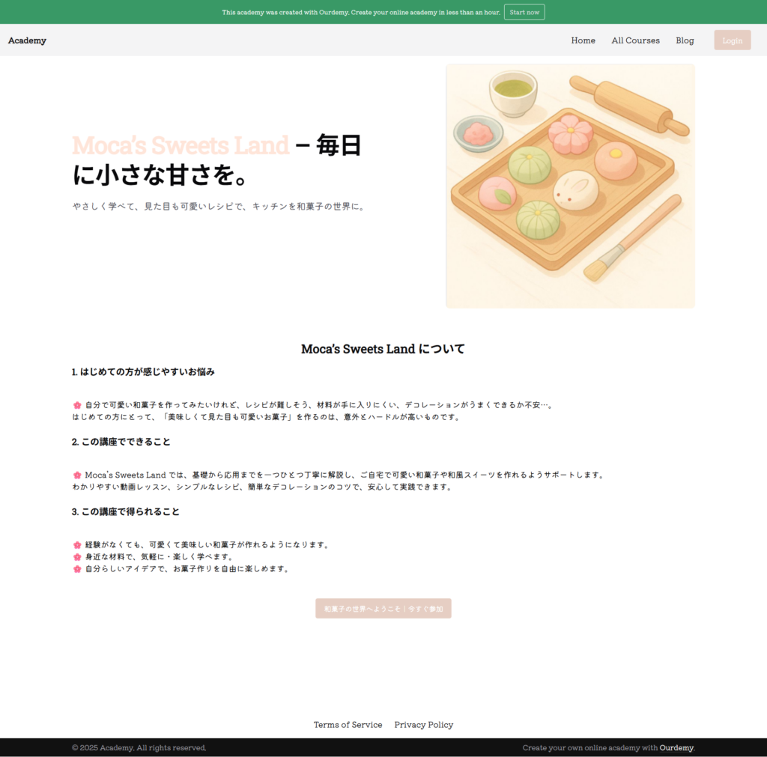767x757 pixels.
Task: Click the rabbit-shaped sweet in the hero image
Action: coord(575,190)
